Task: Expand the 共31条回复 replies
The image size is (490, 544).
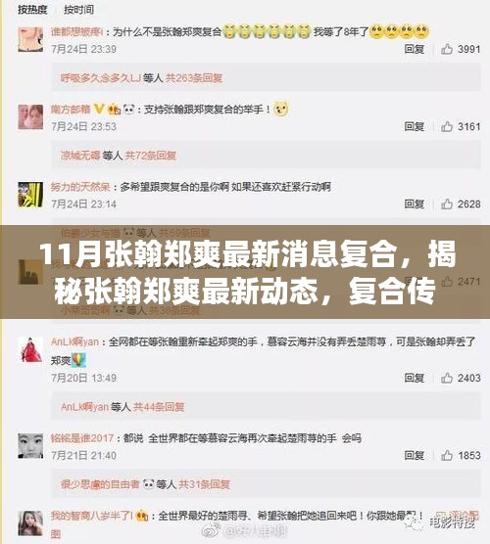Action: [x=204, y=483]
